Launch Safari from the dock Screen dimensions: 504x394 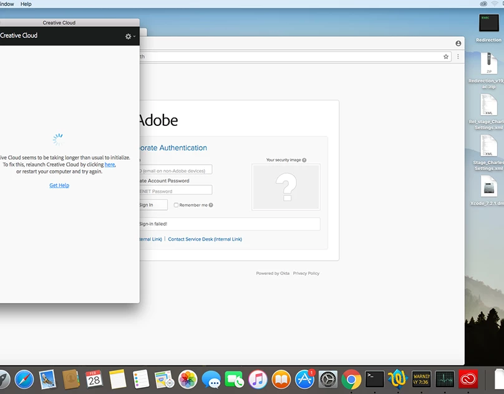point(24,378)
